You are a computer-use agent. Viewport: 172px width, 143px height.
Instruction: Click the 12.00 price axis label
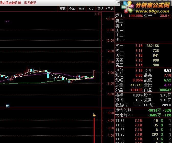(x=110, y=19)
